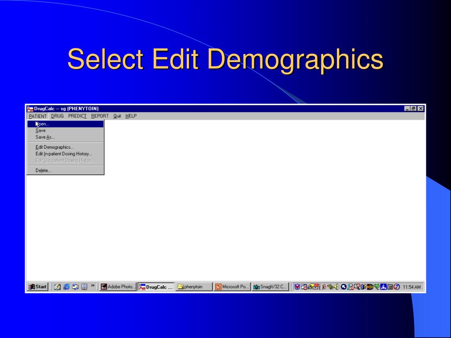Select Save As... in the Patient menu
The image size is (451, 338).
pyautogui.click(x=65, y=137)
